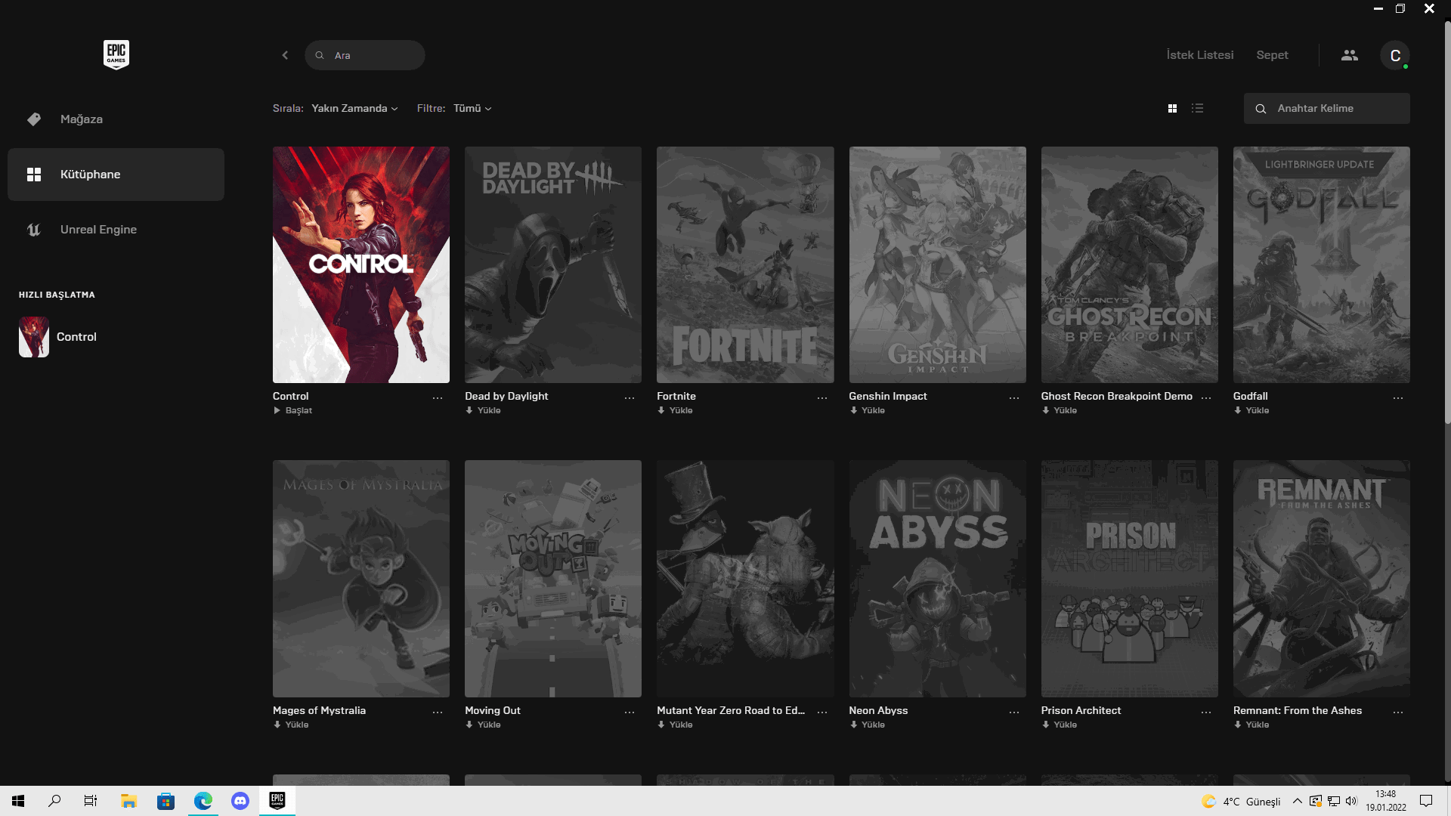Select the Fortnite cover art
Image resolution: width=1451 pixels, height=816 pixels.
pos(745,265)
